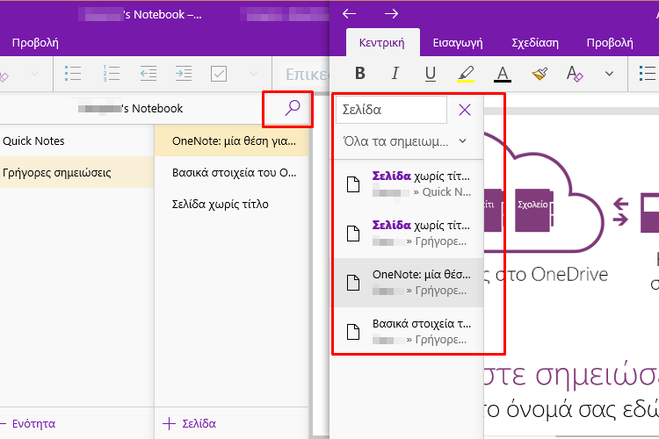Decrease the paragraph indent
659x439 pixels.
(148, 74)
